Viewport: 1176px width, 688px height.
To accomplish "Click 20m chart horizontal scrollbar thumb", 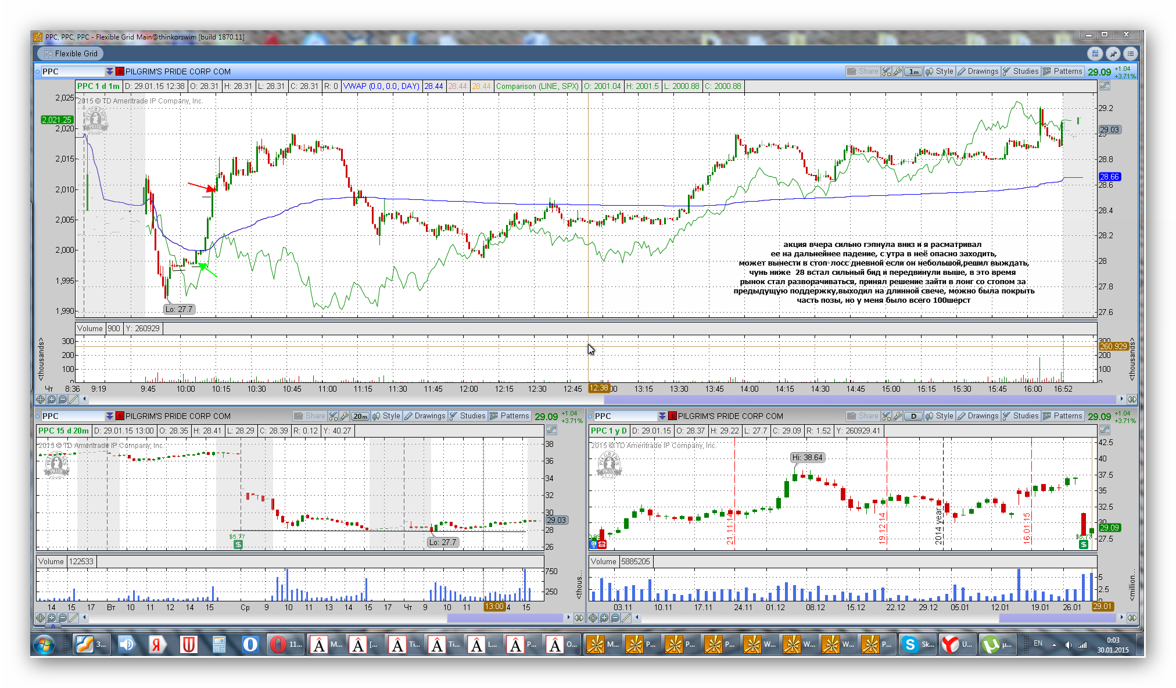I will point(505,618).
